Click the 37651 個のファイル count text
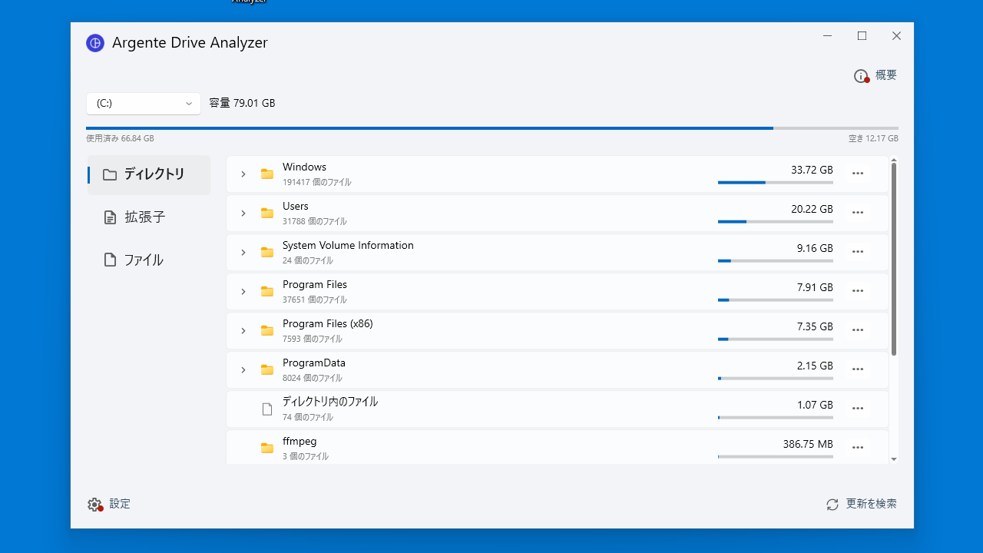983x553 pixels. pyautogui.click(x=314, y=300)
